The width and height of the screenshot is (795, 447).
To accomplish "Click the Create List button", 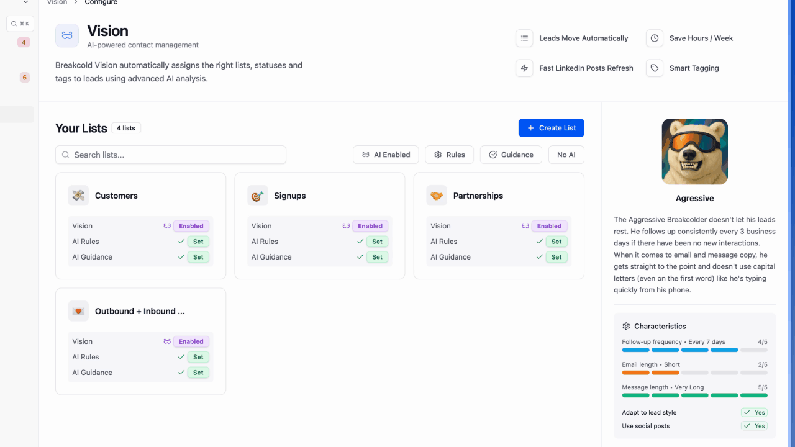I will [552, 128].
